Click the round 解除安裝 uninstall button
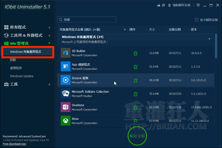This screenshot has width=222, height=148. (x=138, y=136)
